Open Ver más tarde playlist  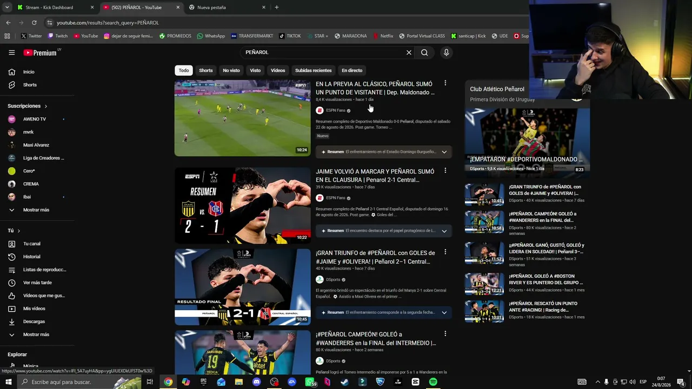point(37,283)
